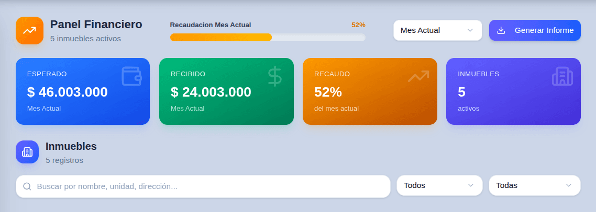Click the dollar sign icon on Recibido card
This screenshot has width=596, height=212.
tap(274, 76)
